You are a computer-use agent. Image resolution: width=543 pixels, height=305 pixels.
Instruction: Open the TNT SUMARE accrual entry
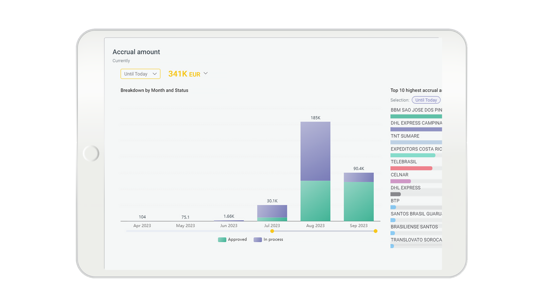pyautogui.click(x=405, y=136)
